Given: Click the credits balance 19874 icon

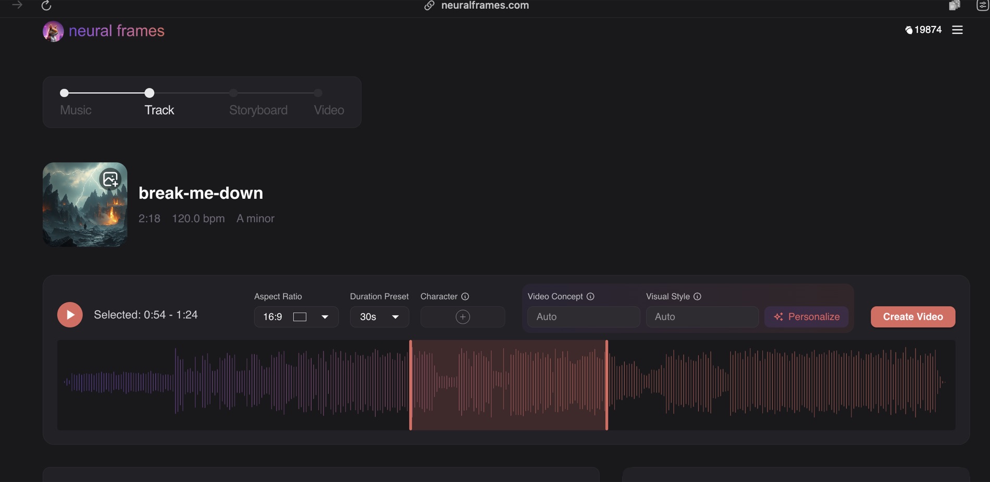Looking at the screenshot, I should click(x=909, y=30).
